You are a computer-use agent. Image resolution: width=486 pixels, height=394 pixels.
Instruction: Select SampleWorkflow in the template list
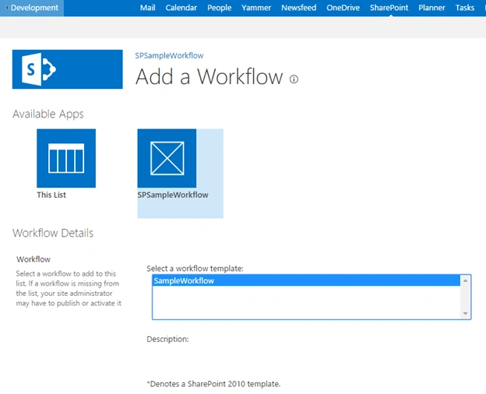[306, 280]
